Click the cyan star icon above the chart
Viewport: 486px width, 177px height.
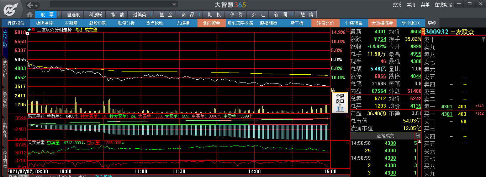[29, 30]
